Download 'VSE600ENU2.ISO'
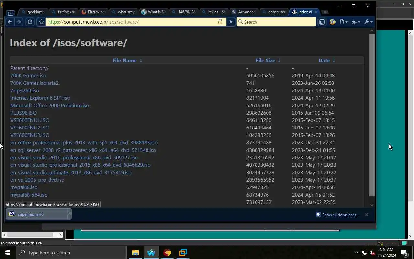 pos(30,128)
